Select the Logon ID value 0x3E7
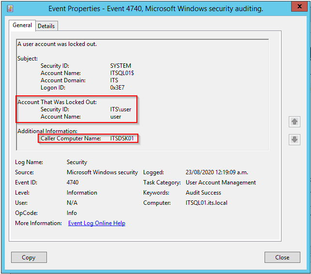 (118, 88)
